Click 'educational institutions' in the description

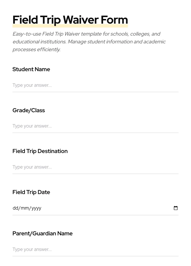click(39, 42)
